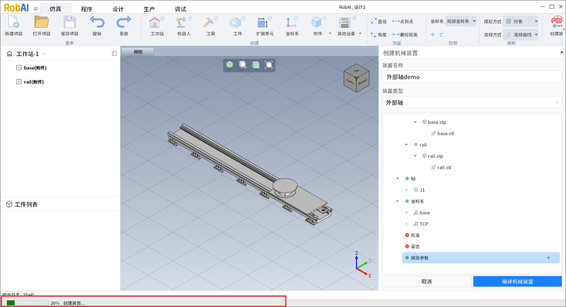Screen dimensions: 566x307
Task: Expand the base coordinate frame node
Action: point(406,213)
